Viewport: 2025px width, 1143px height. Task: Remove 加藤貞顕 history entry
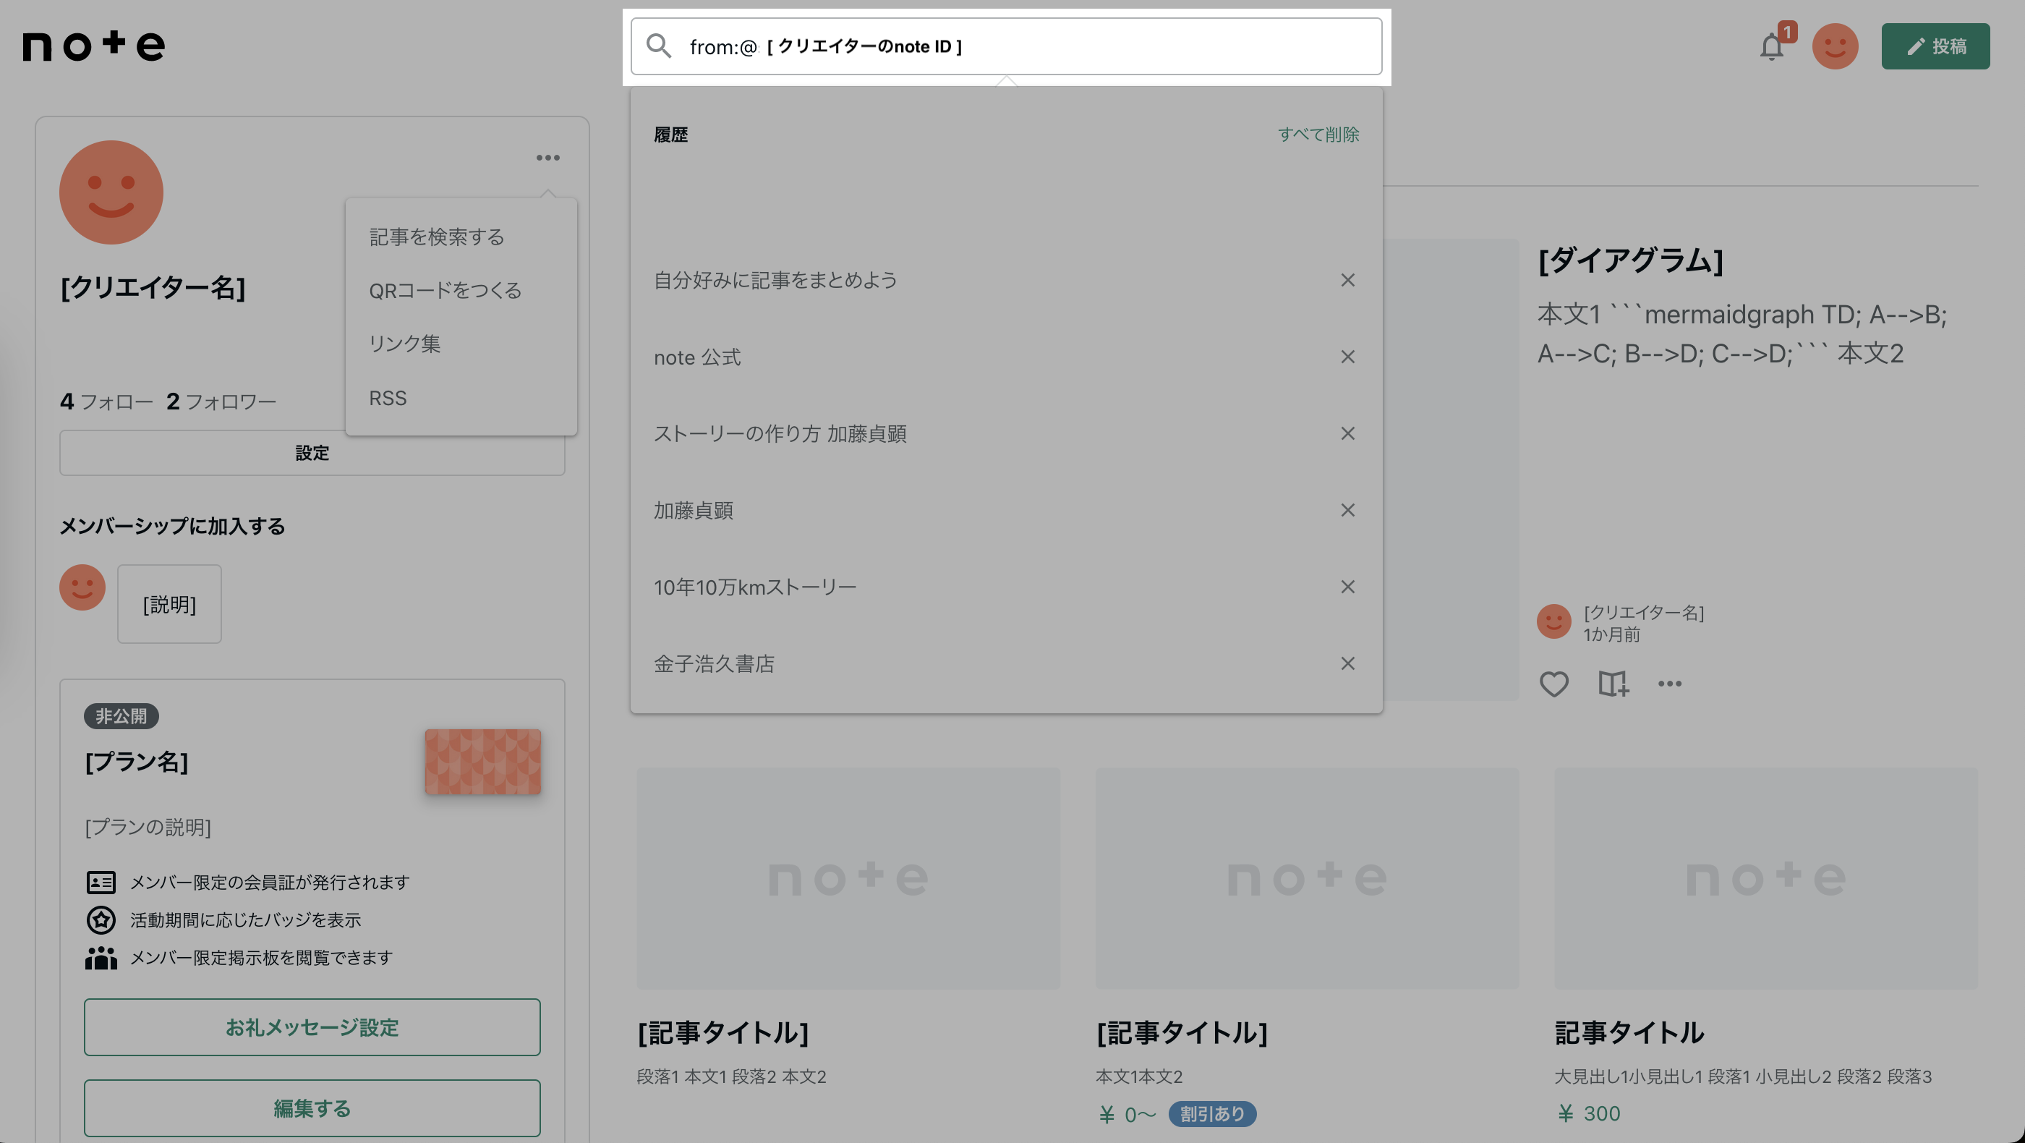pos(1347,510)
